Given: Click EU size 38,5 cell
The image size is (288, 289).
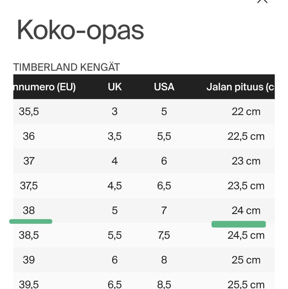Looking at the screenshot, I should point(29,235).
